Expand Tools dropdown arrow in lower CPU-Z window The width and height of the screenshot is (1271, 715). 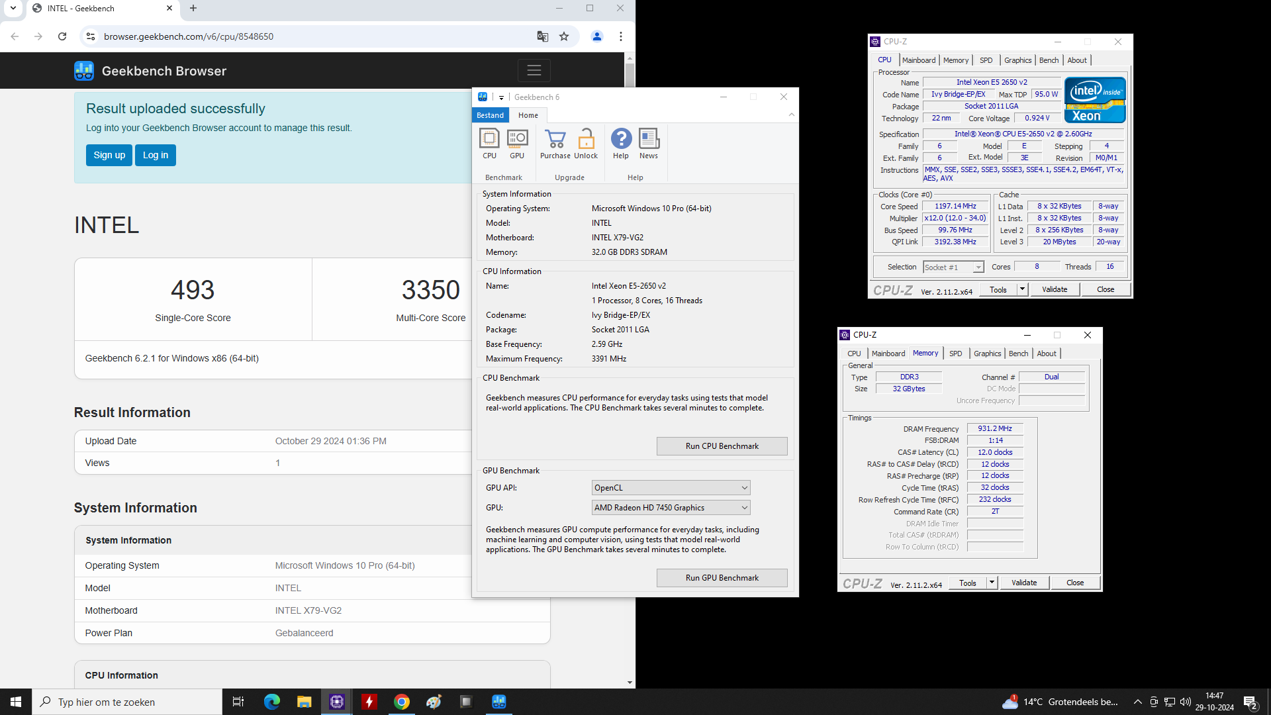click(x=992, y=583)
